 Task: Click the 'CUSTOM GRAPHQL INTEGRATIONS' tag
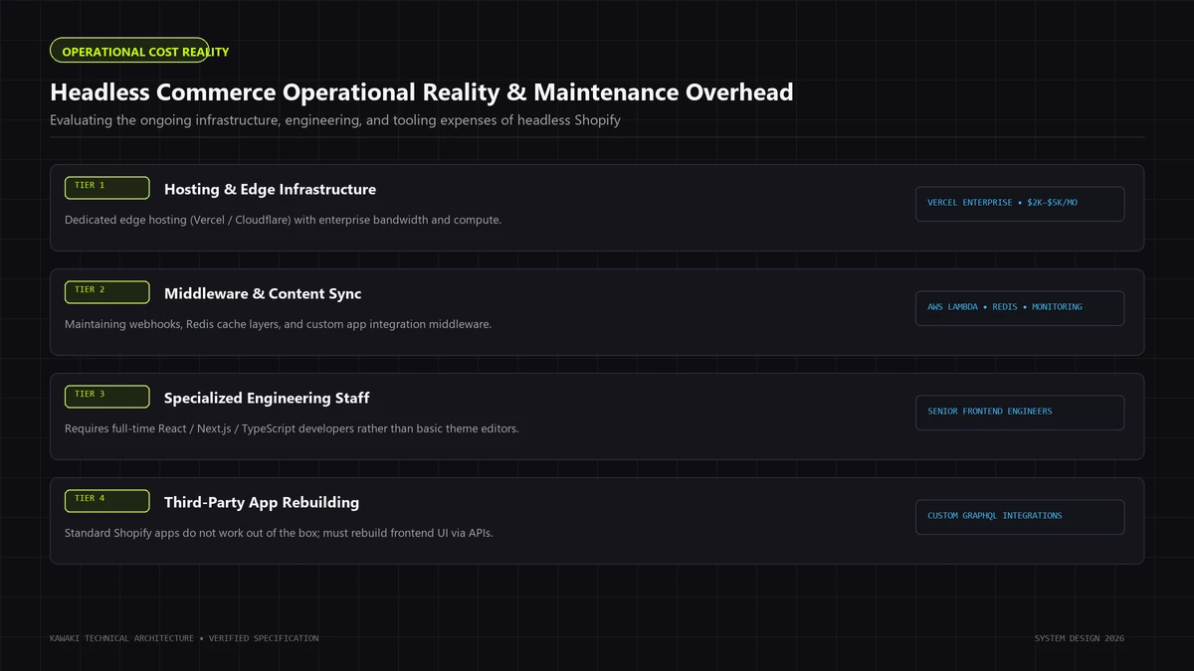pos(1020,517)
